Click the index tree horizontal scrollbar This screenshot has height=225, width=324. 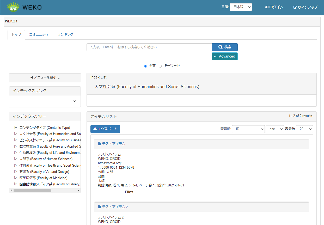[x=32, y=191]
